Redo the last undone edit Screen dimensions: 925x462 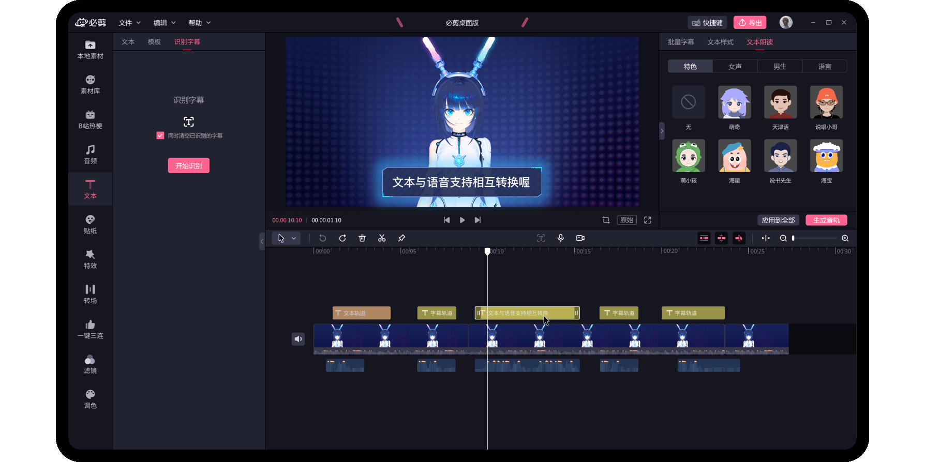pyautogui.click(x=342, y=238)
